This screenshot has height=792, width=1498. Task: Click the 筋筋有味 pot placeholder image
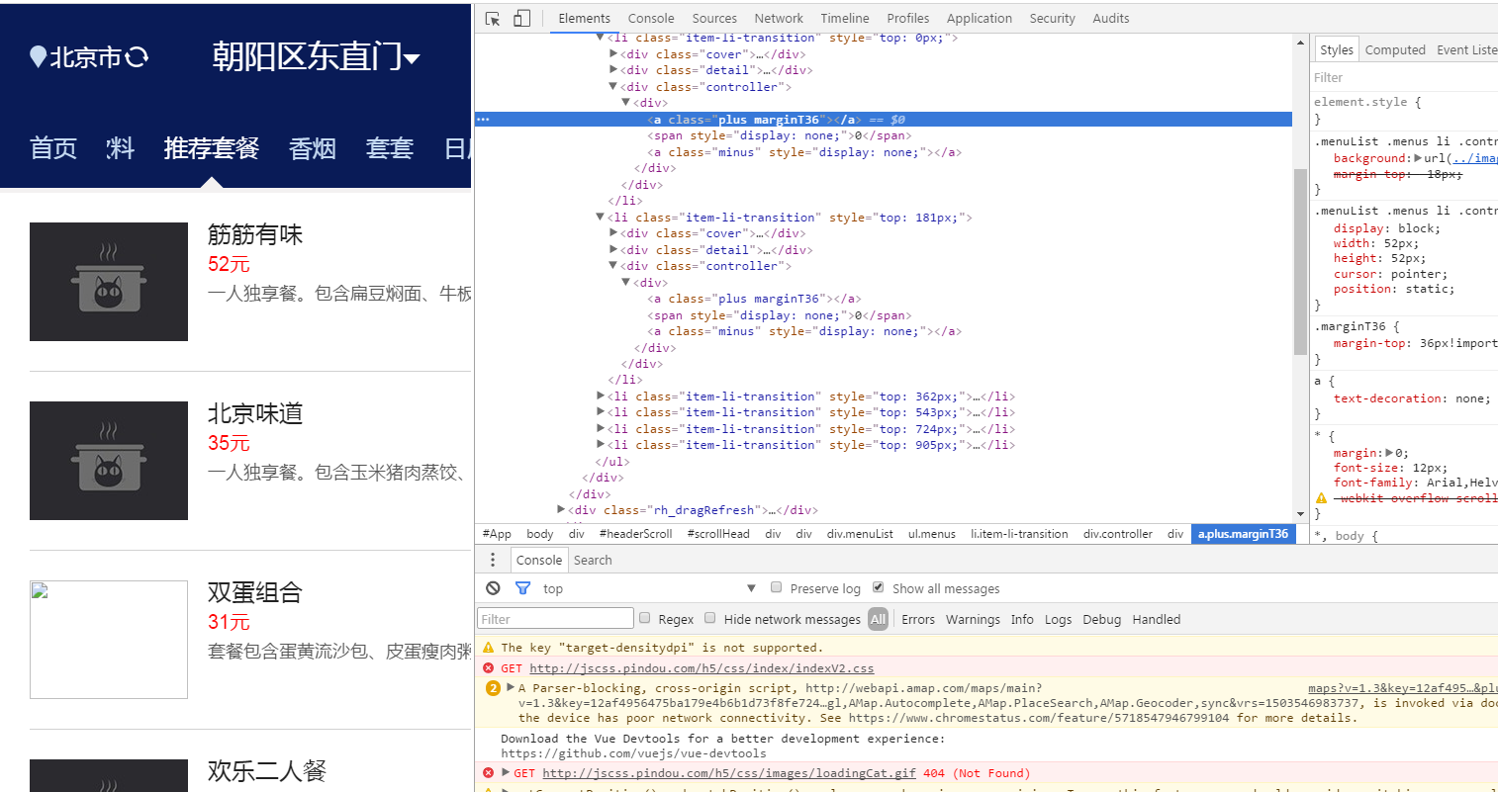coord(109,282)
